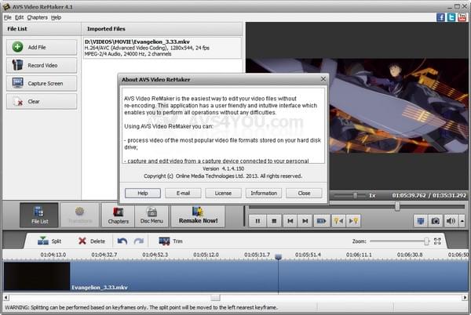The image size is (471, 315).
Task: Click the timeline scrollbar right arrow
Action: pyautogui.click(x=465, y=298)
